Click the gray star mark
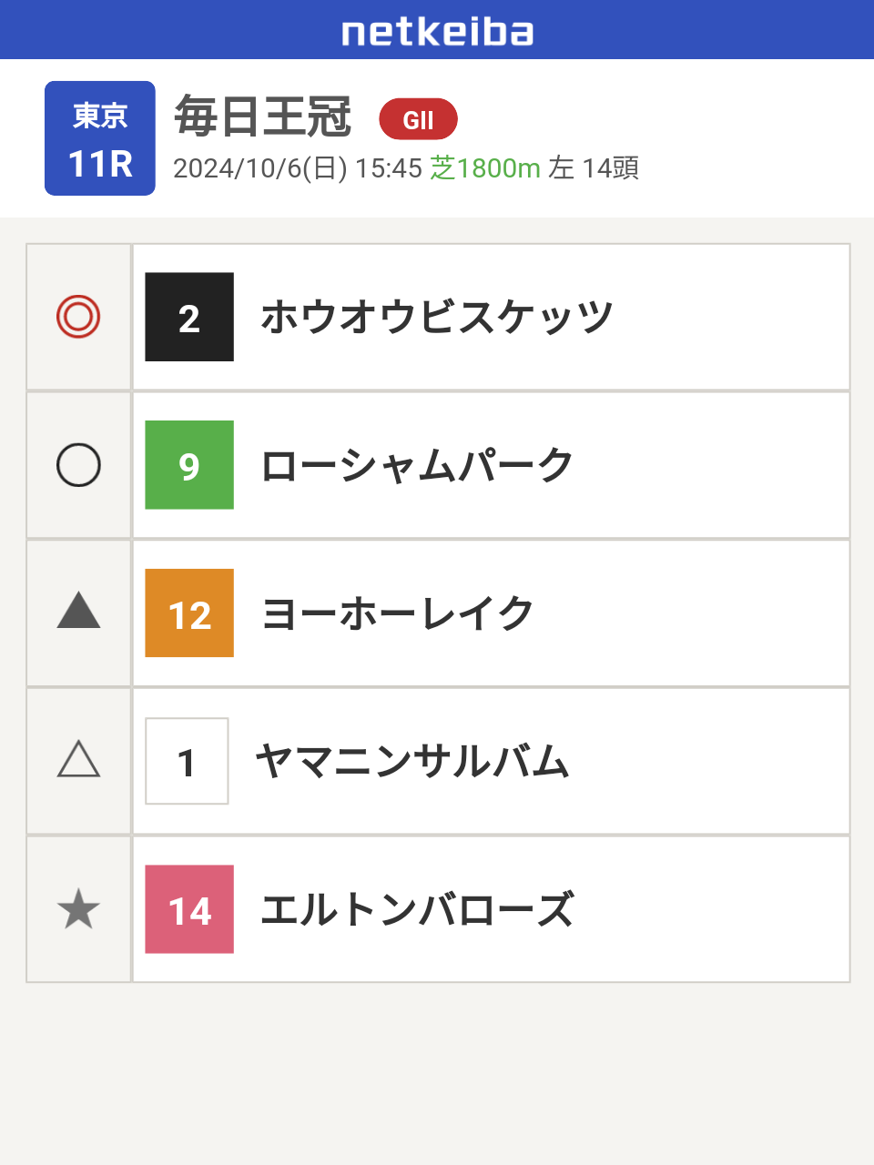The height and width of the screenshot is (1165, 874). pyautogui.click(x=78, y=909)
